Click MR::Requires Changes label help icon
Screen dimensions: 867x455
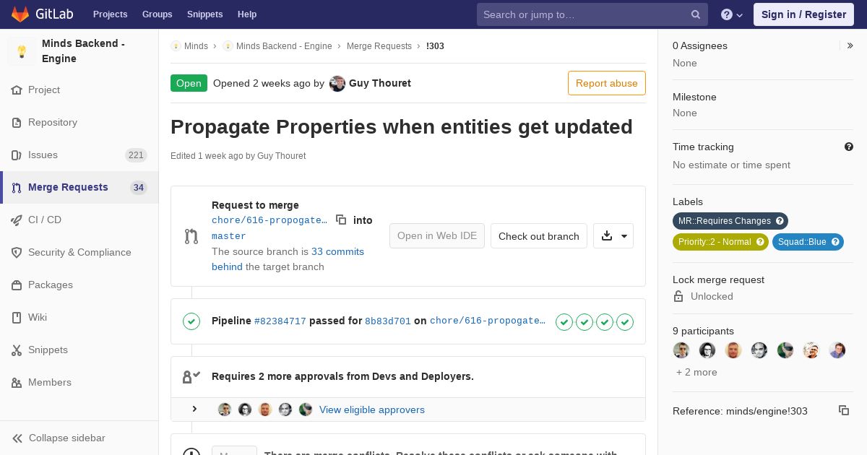pos(780,221)
